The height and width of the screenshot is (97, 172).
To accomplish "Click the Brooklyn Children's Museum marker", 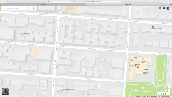I will coord(138,68).
